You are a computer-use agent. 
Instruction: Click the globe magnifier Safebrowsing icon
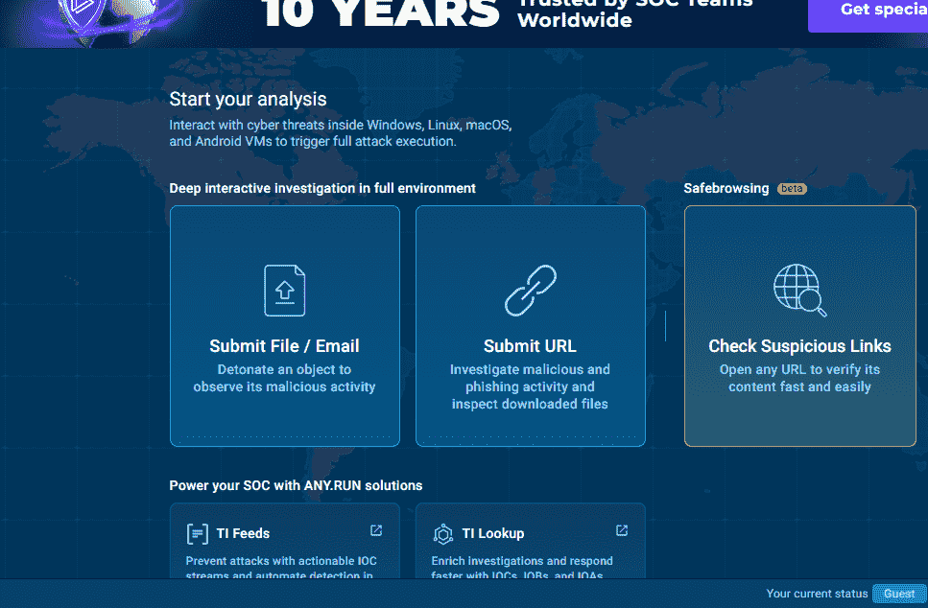click(x=800, y=290)
